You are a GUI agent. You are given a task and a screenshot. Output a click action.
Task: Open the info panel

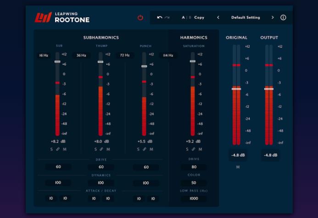point(283,17)
